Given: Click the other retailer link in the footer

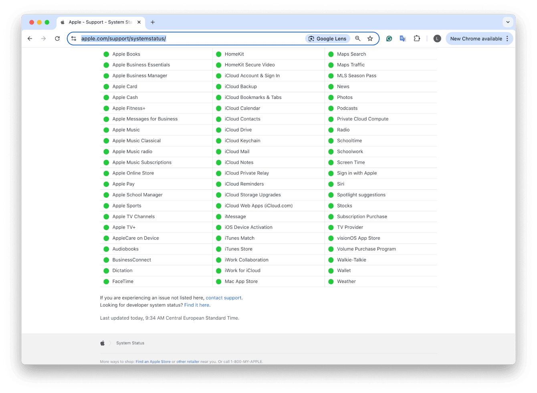Looking at the screenshot, I should [x=188, y=361].
